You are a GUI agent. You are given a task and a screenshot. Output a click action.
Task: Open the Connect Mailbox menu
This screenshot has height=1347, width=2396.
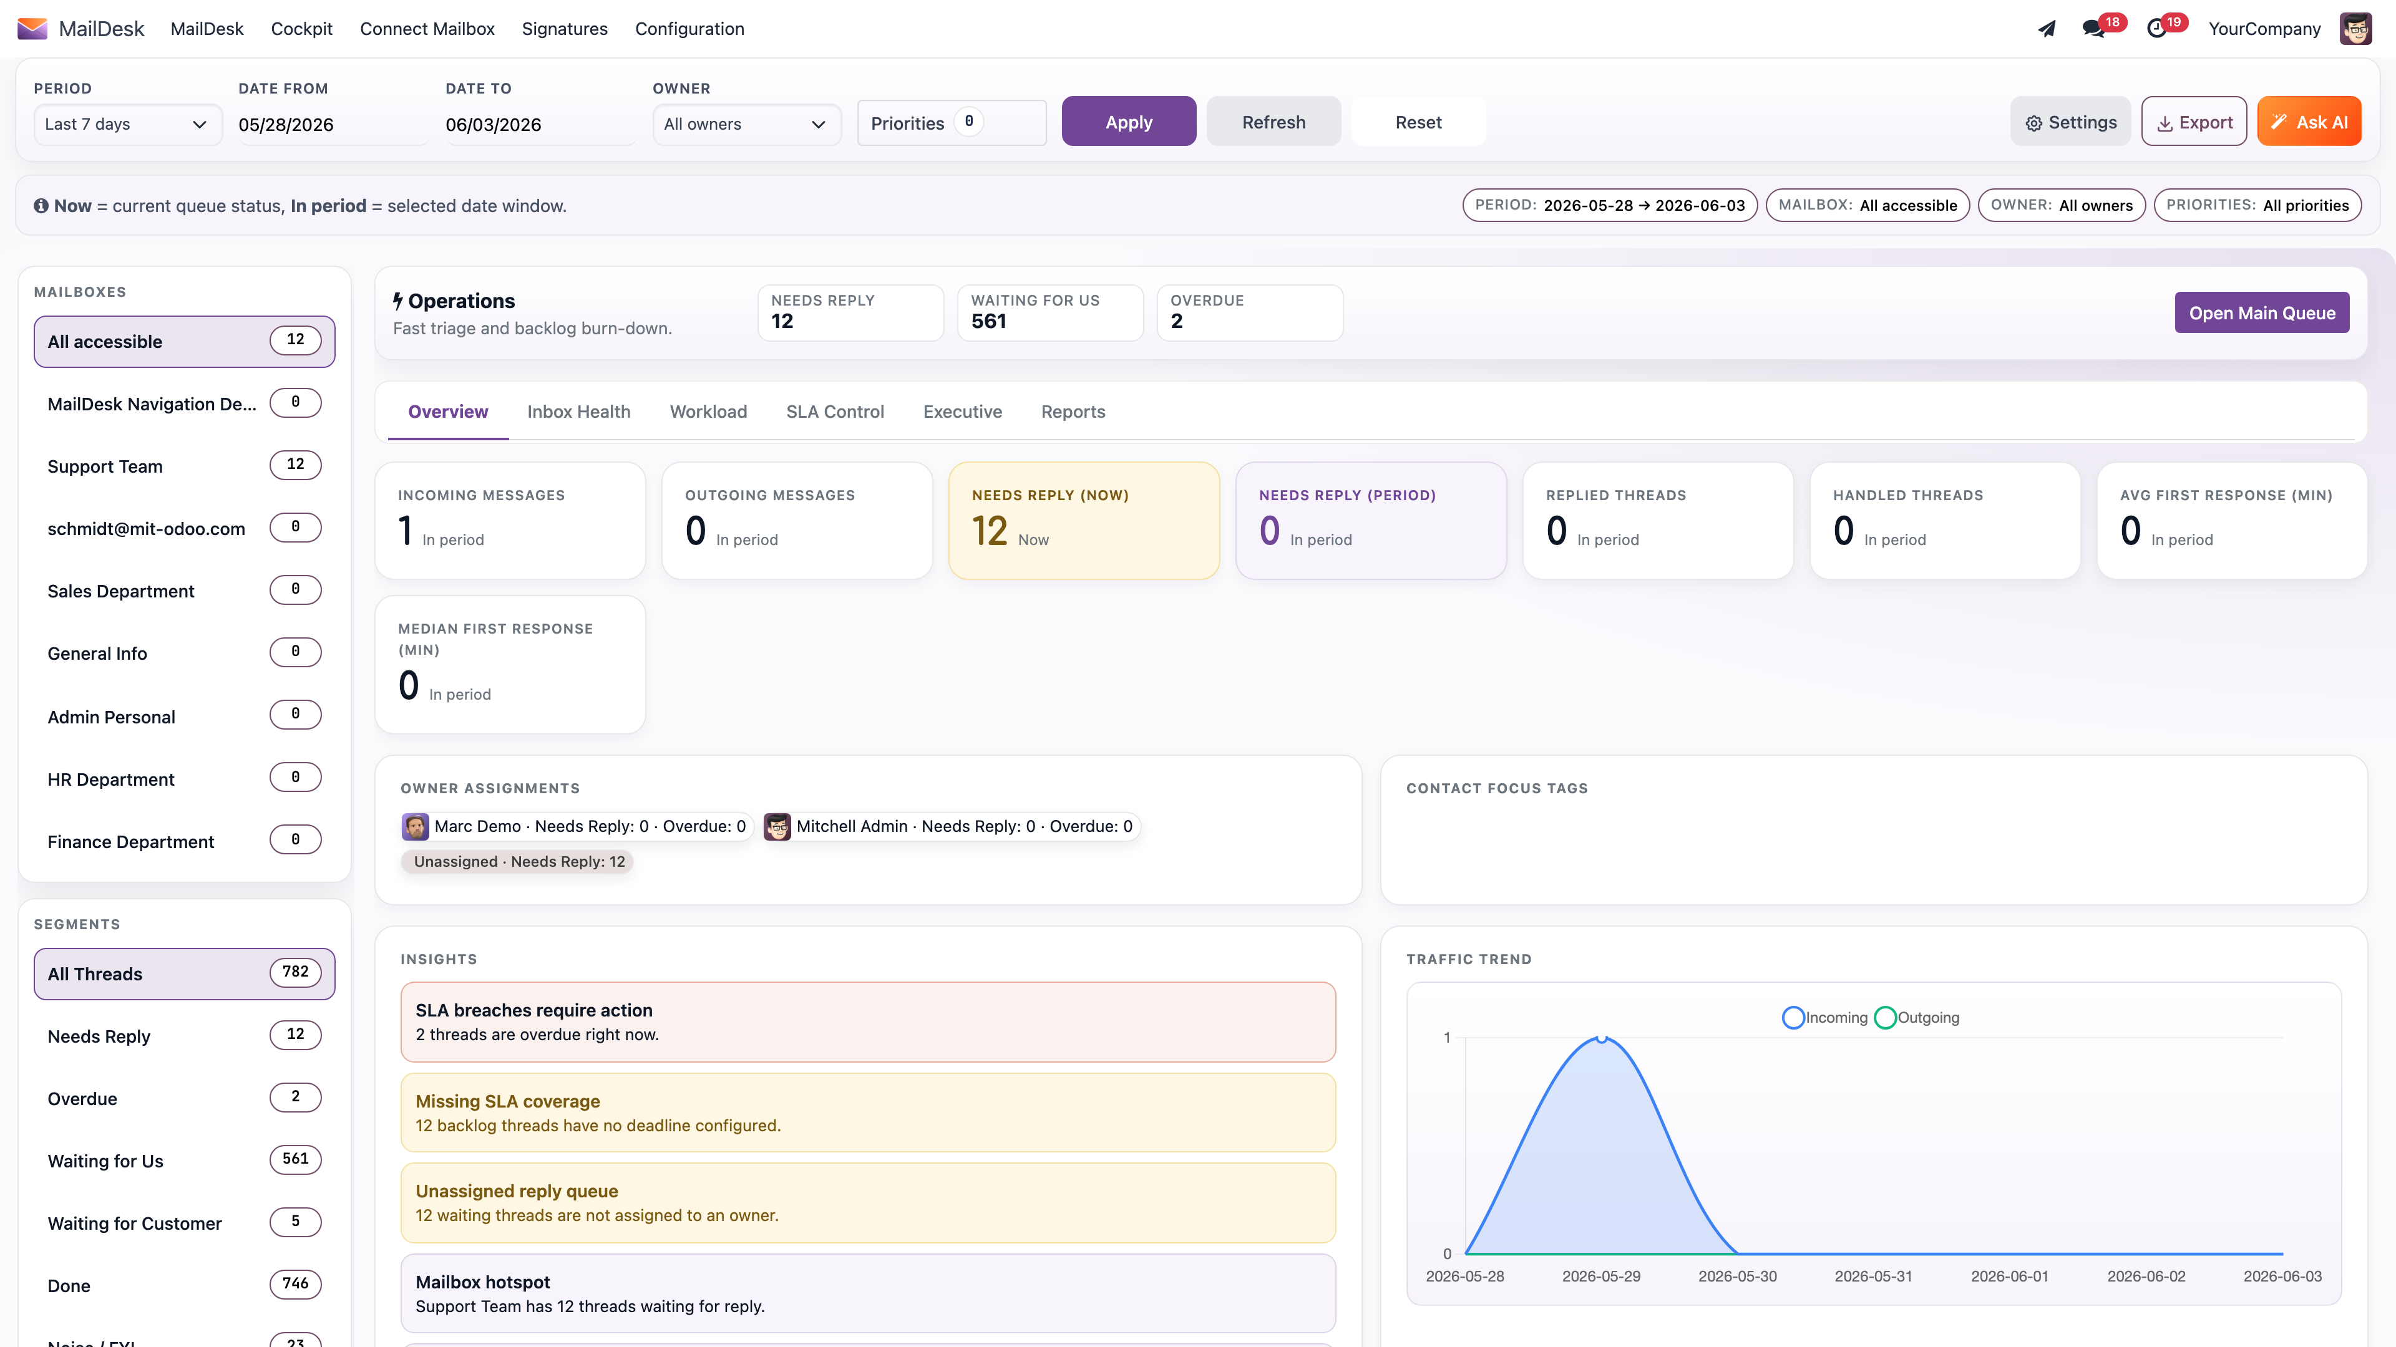click(427, 29)
